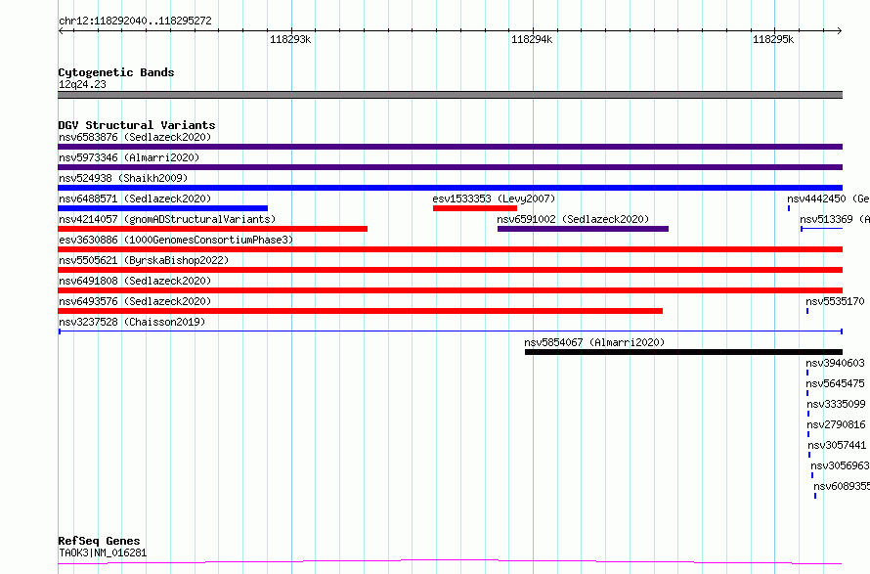Open the nsv3057441 variant label

pos(837,445)
